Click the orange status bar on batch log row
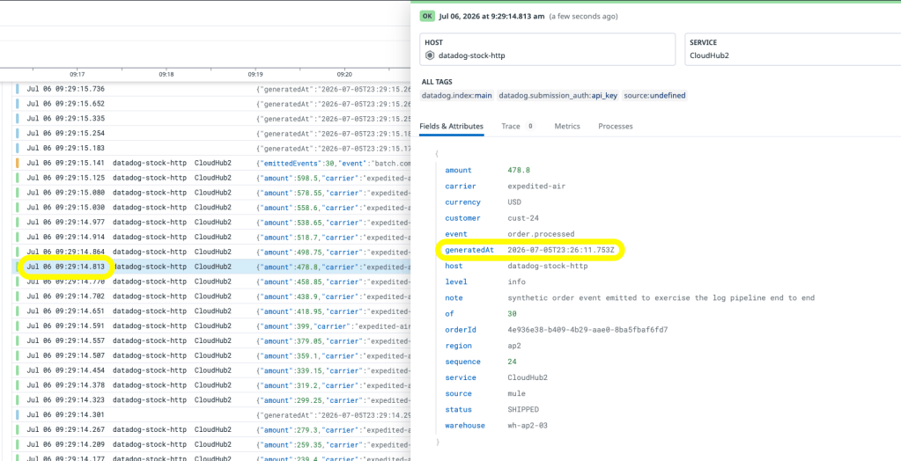Image resolution: width=901 pixels, height=461 pixels. (x=18, y=163)
